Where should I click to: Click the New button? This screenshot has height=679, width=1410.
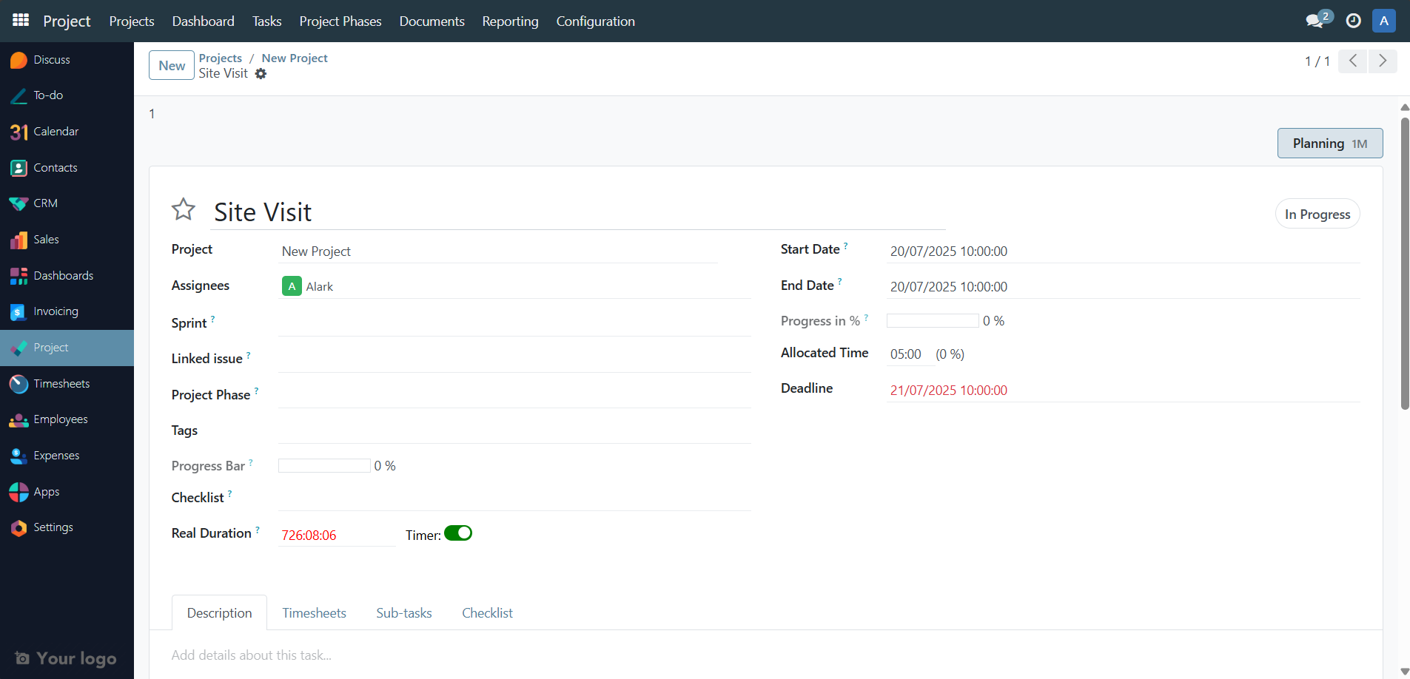(172, 66)
